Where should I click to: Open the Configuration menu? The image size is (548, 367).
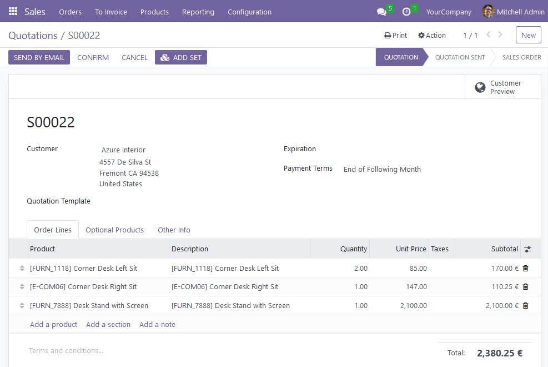click(249, 12)
